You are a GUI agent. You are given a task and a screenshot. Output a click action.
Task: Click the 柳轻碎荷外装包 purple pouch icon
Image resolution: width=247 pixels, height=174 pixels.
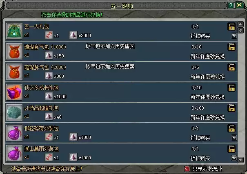click(x=14, y=133)
